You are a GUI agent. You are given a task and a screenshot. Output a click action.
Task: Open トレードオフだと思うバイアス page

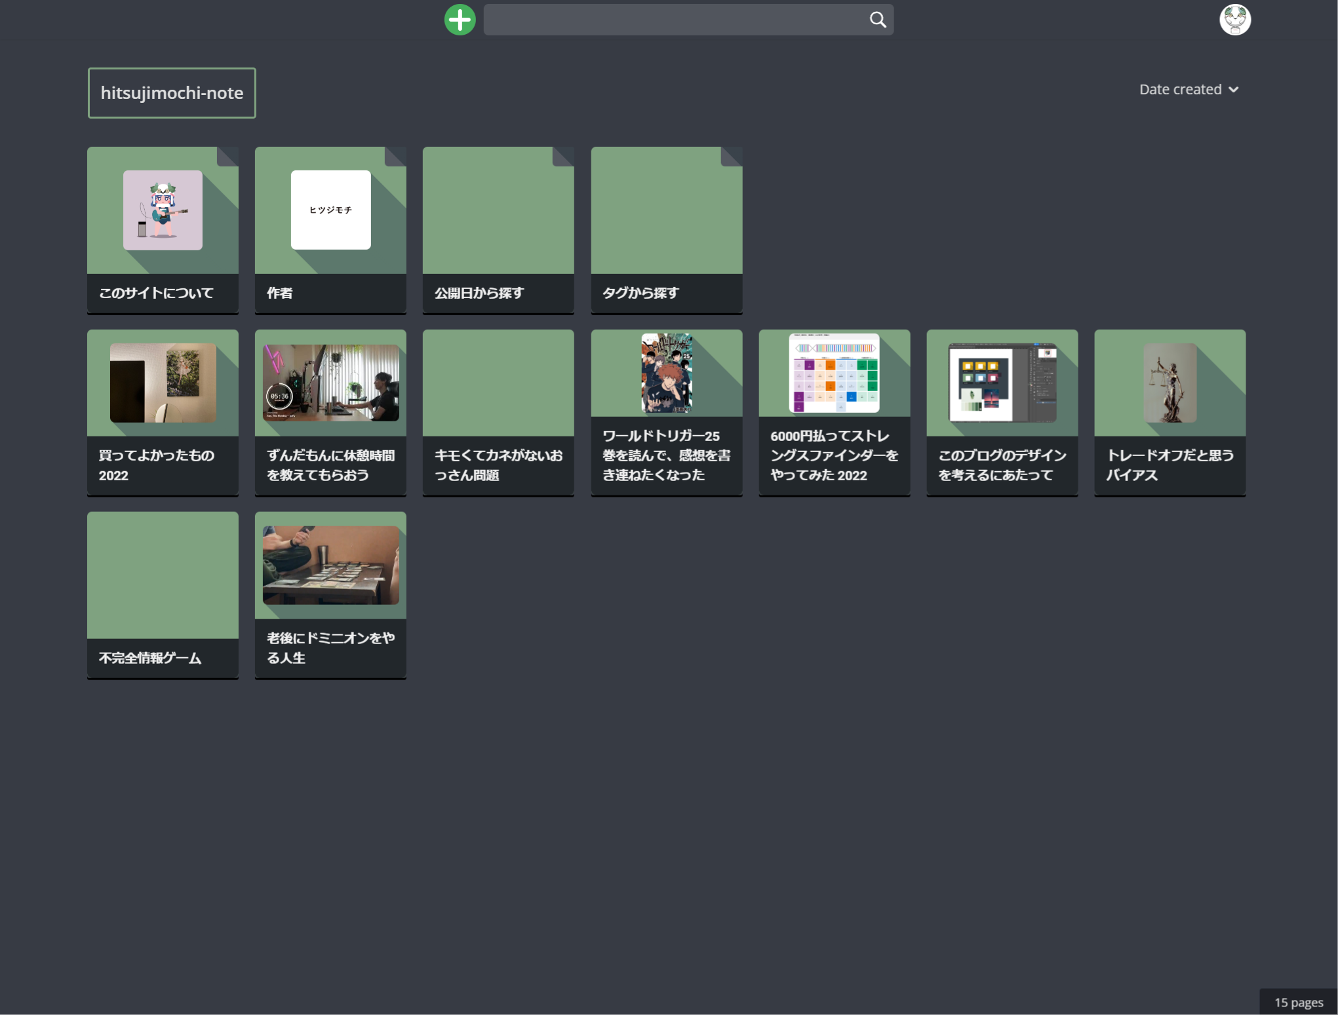coord(1170,412)
